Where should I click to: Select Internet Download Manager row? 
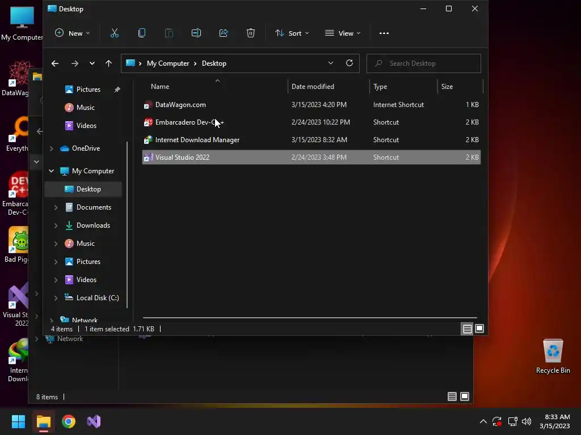[311, 140]
